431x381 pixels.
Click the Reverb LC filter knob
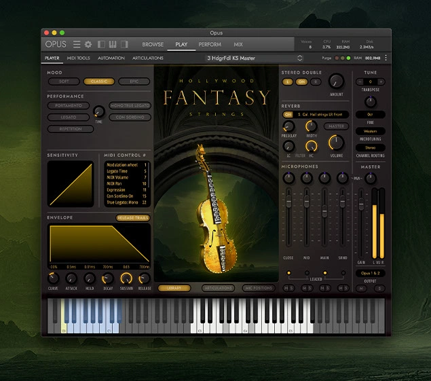(288, 146)
